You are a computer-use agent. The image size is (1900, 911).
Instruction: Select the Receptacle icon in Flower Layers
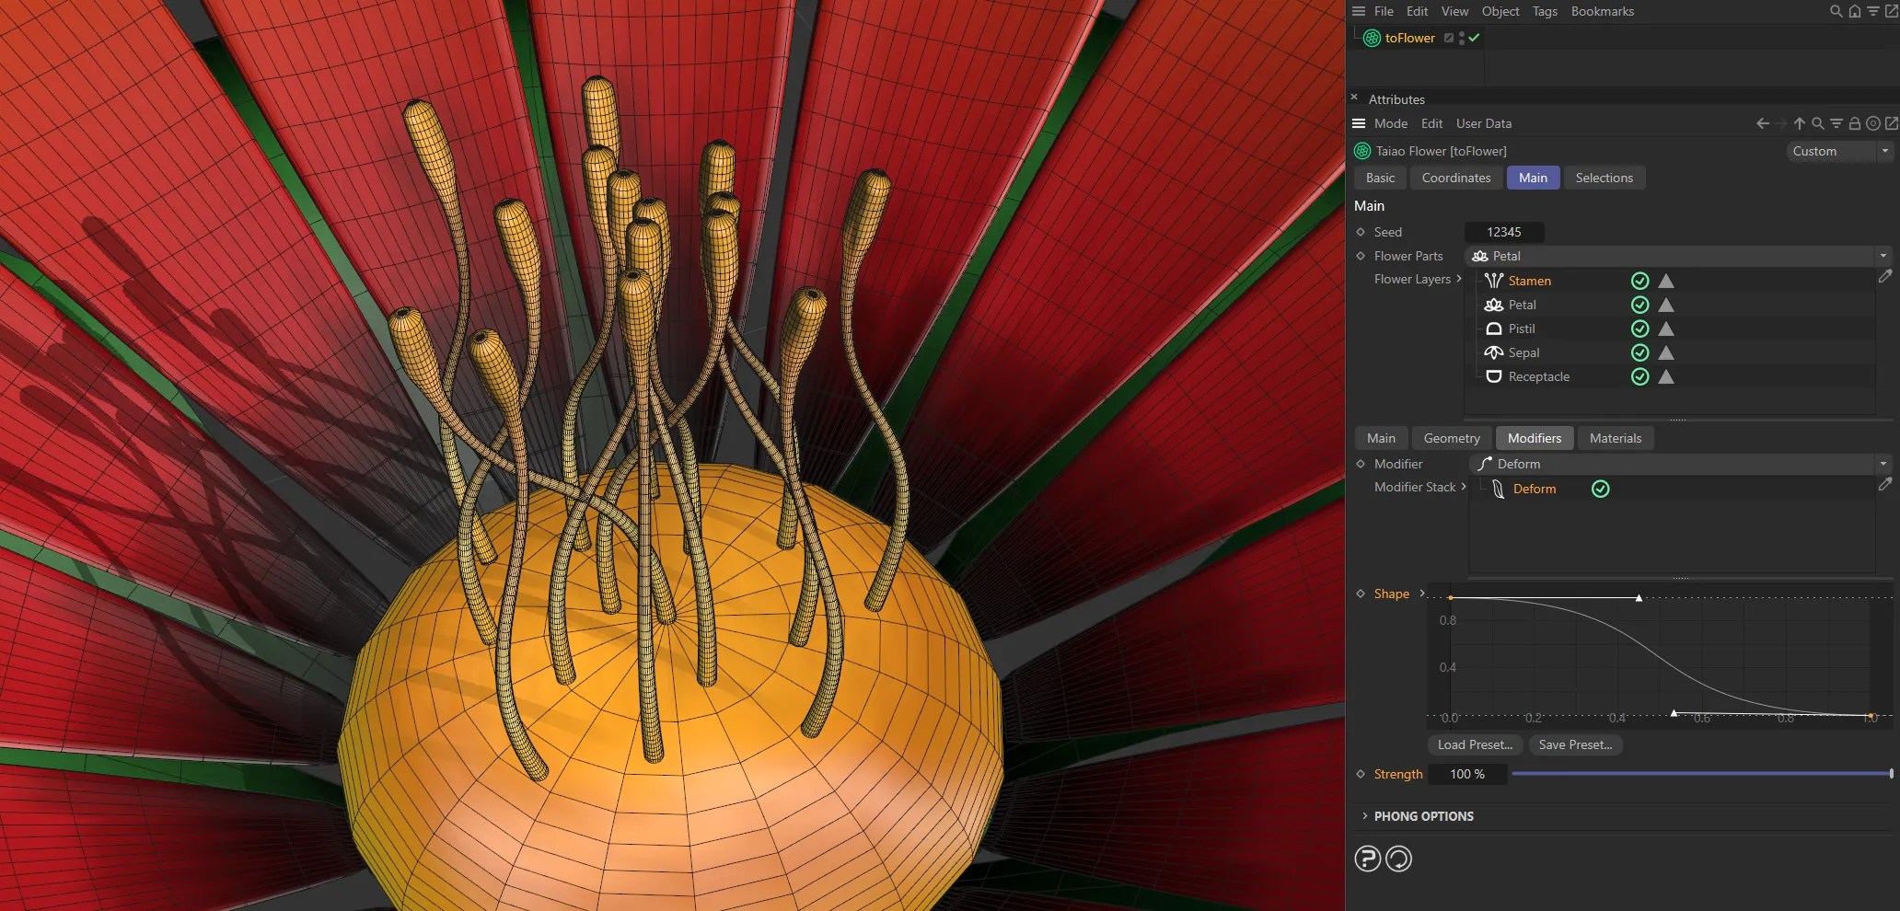[1493, 376]
